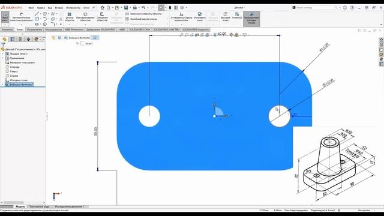
Task: Open the PropertyManager panel tab
Action: [13, 39]
